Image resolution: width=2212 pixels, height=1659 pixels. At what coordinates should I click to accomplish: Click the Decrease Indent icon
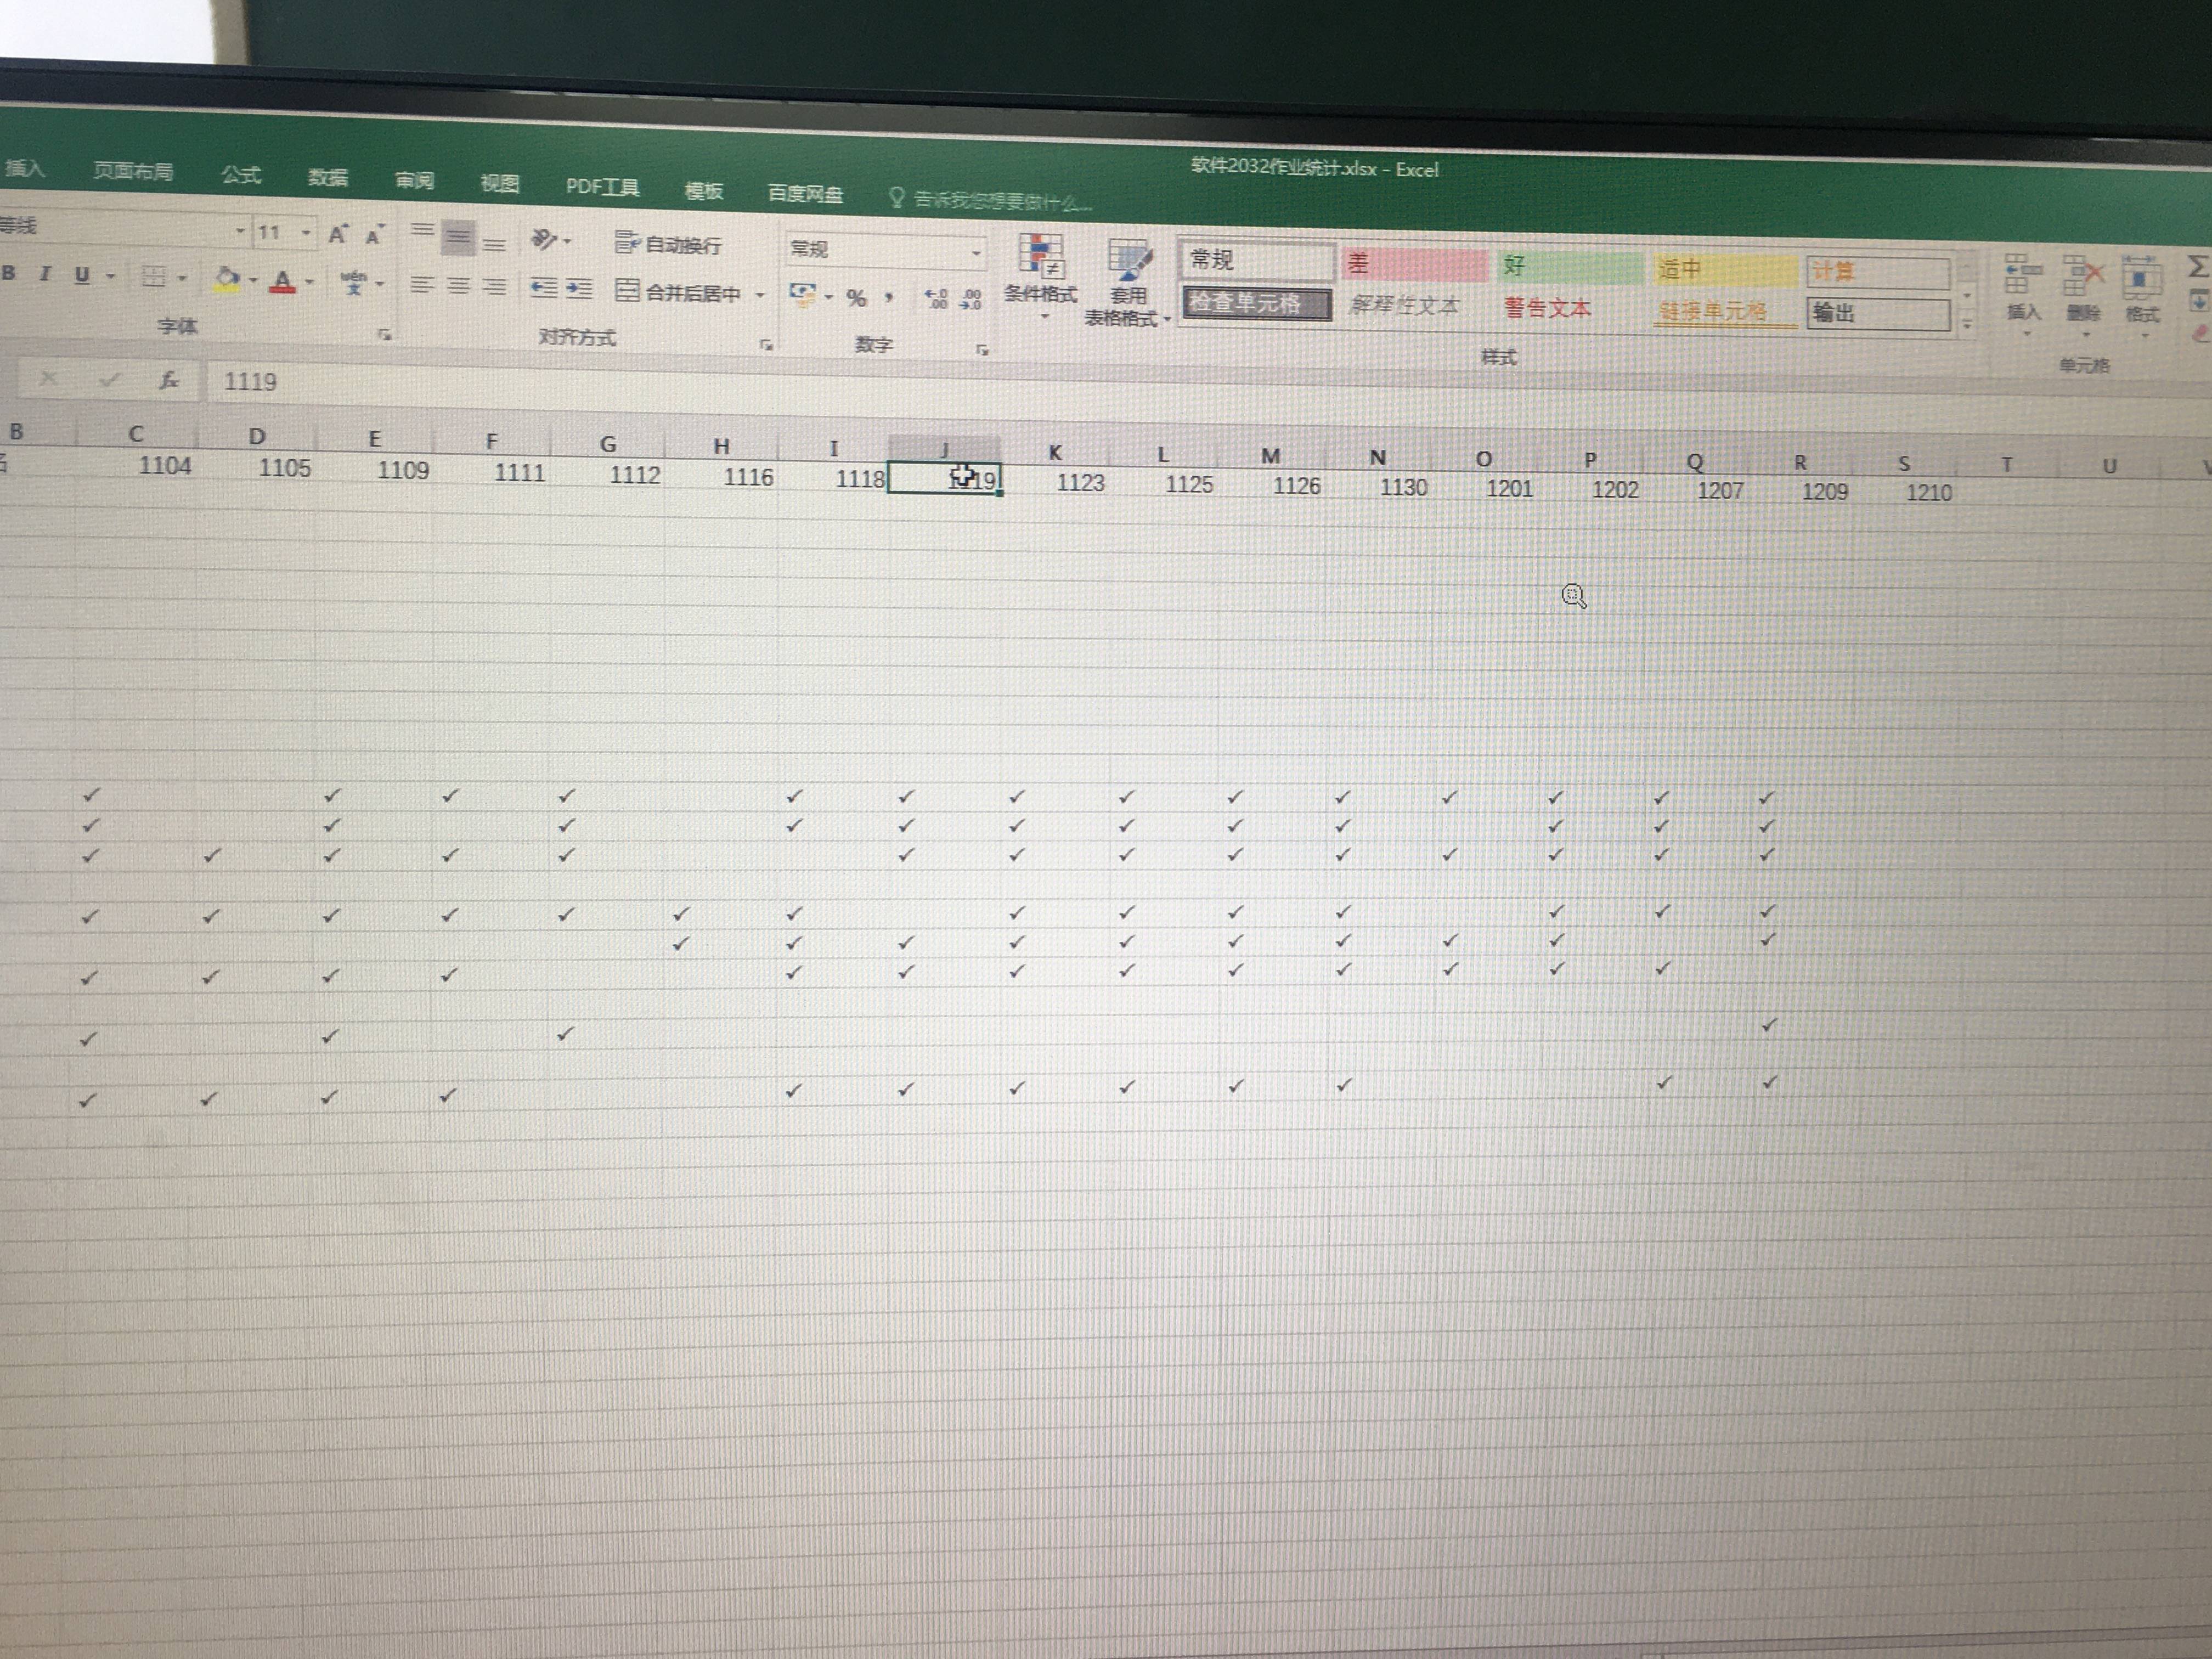(x=543, y=288)
